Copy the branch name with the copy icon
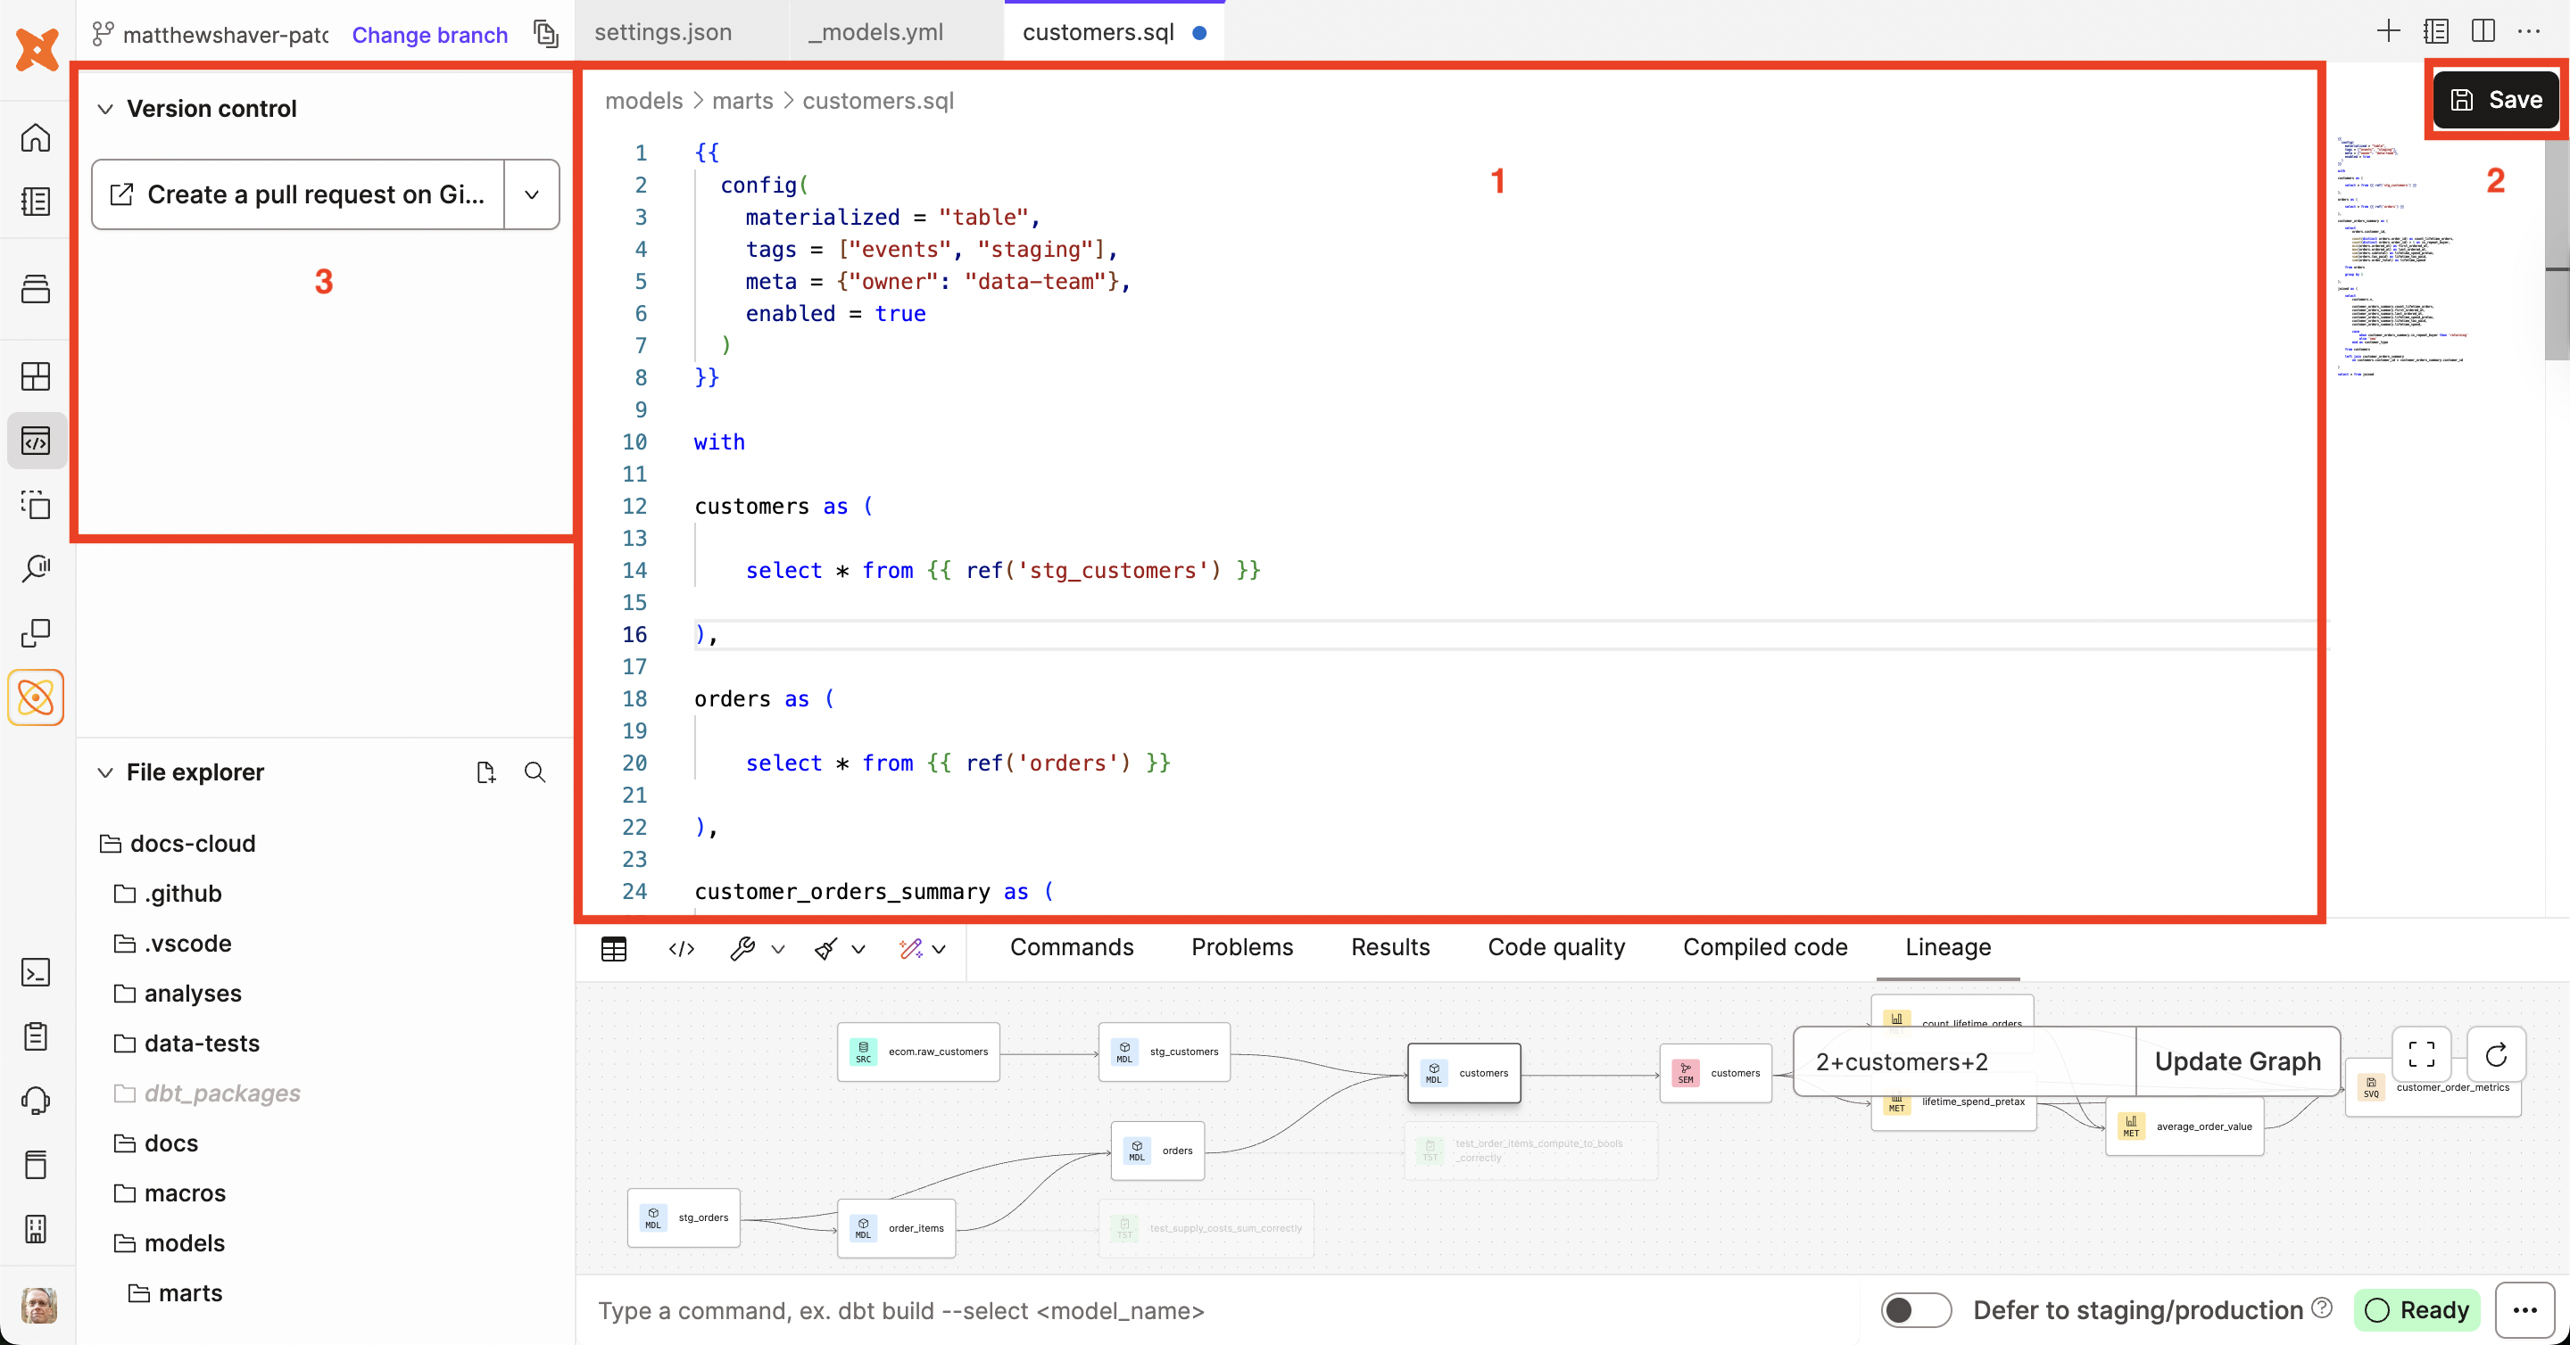Viewport: 2570px width, 1345px height. pos(546,33)
